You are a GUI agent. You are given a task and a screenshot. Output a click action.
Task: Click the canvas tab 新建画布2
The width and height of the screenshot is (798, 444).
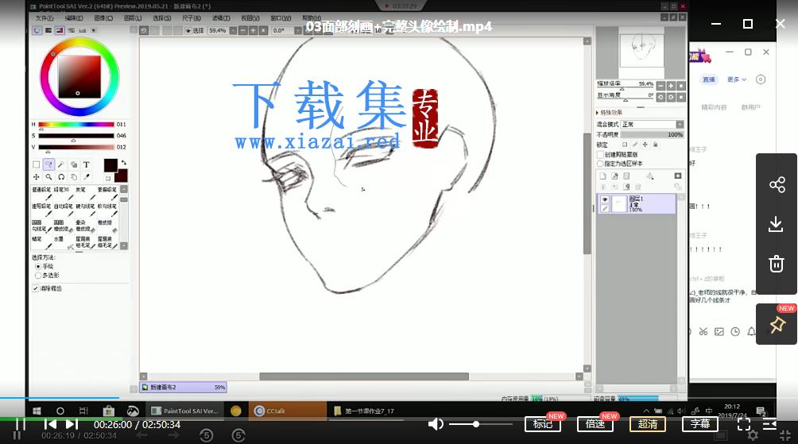184,387
